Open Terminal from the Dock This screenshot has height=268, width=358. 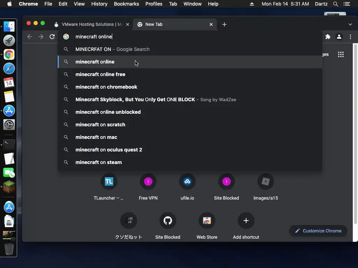tap(9, 144)
